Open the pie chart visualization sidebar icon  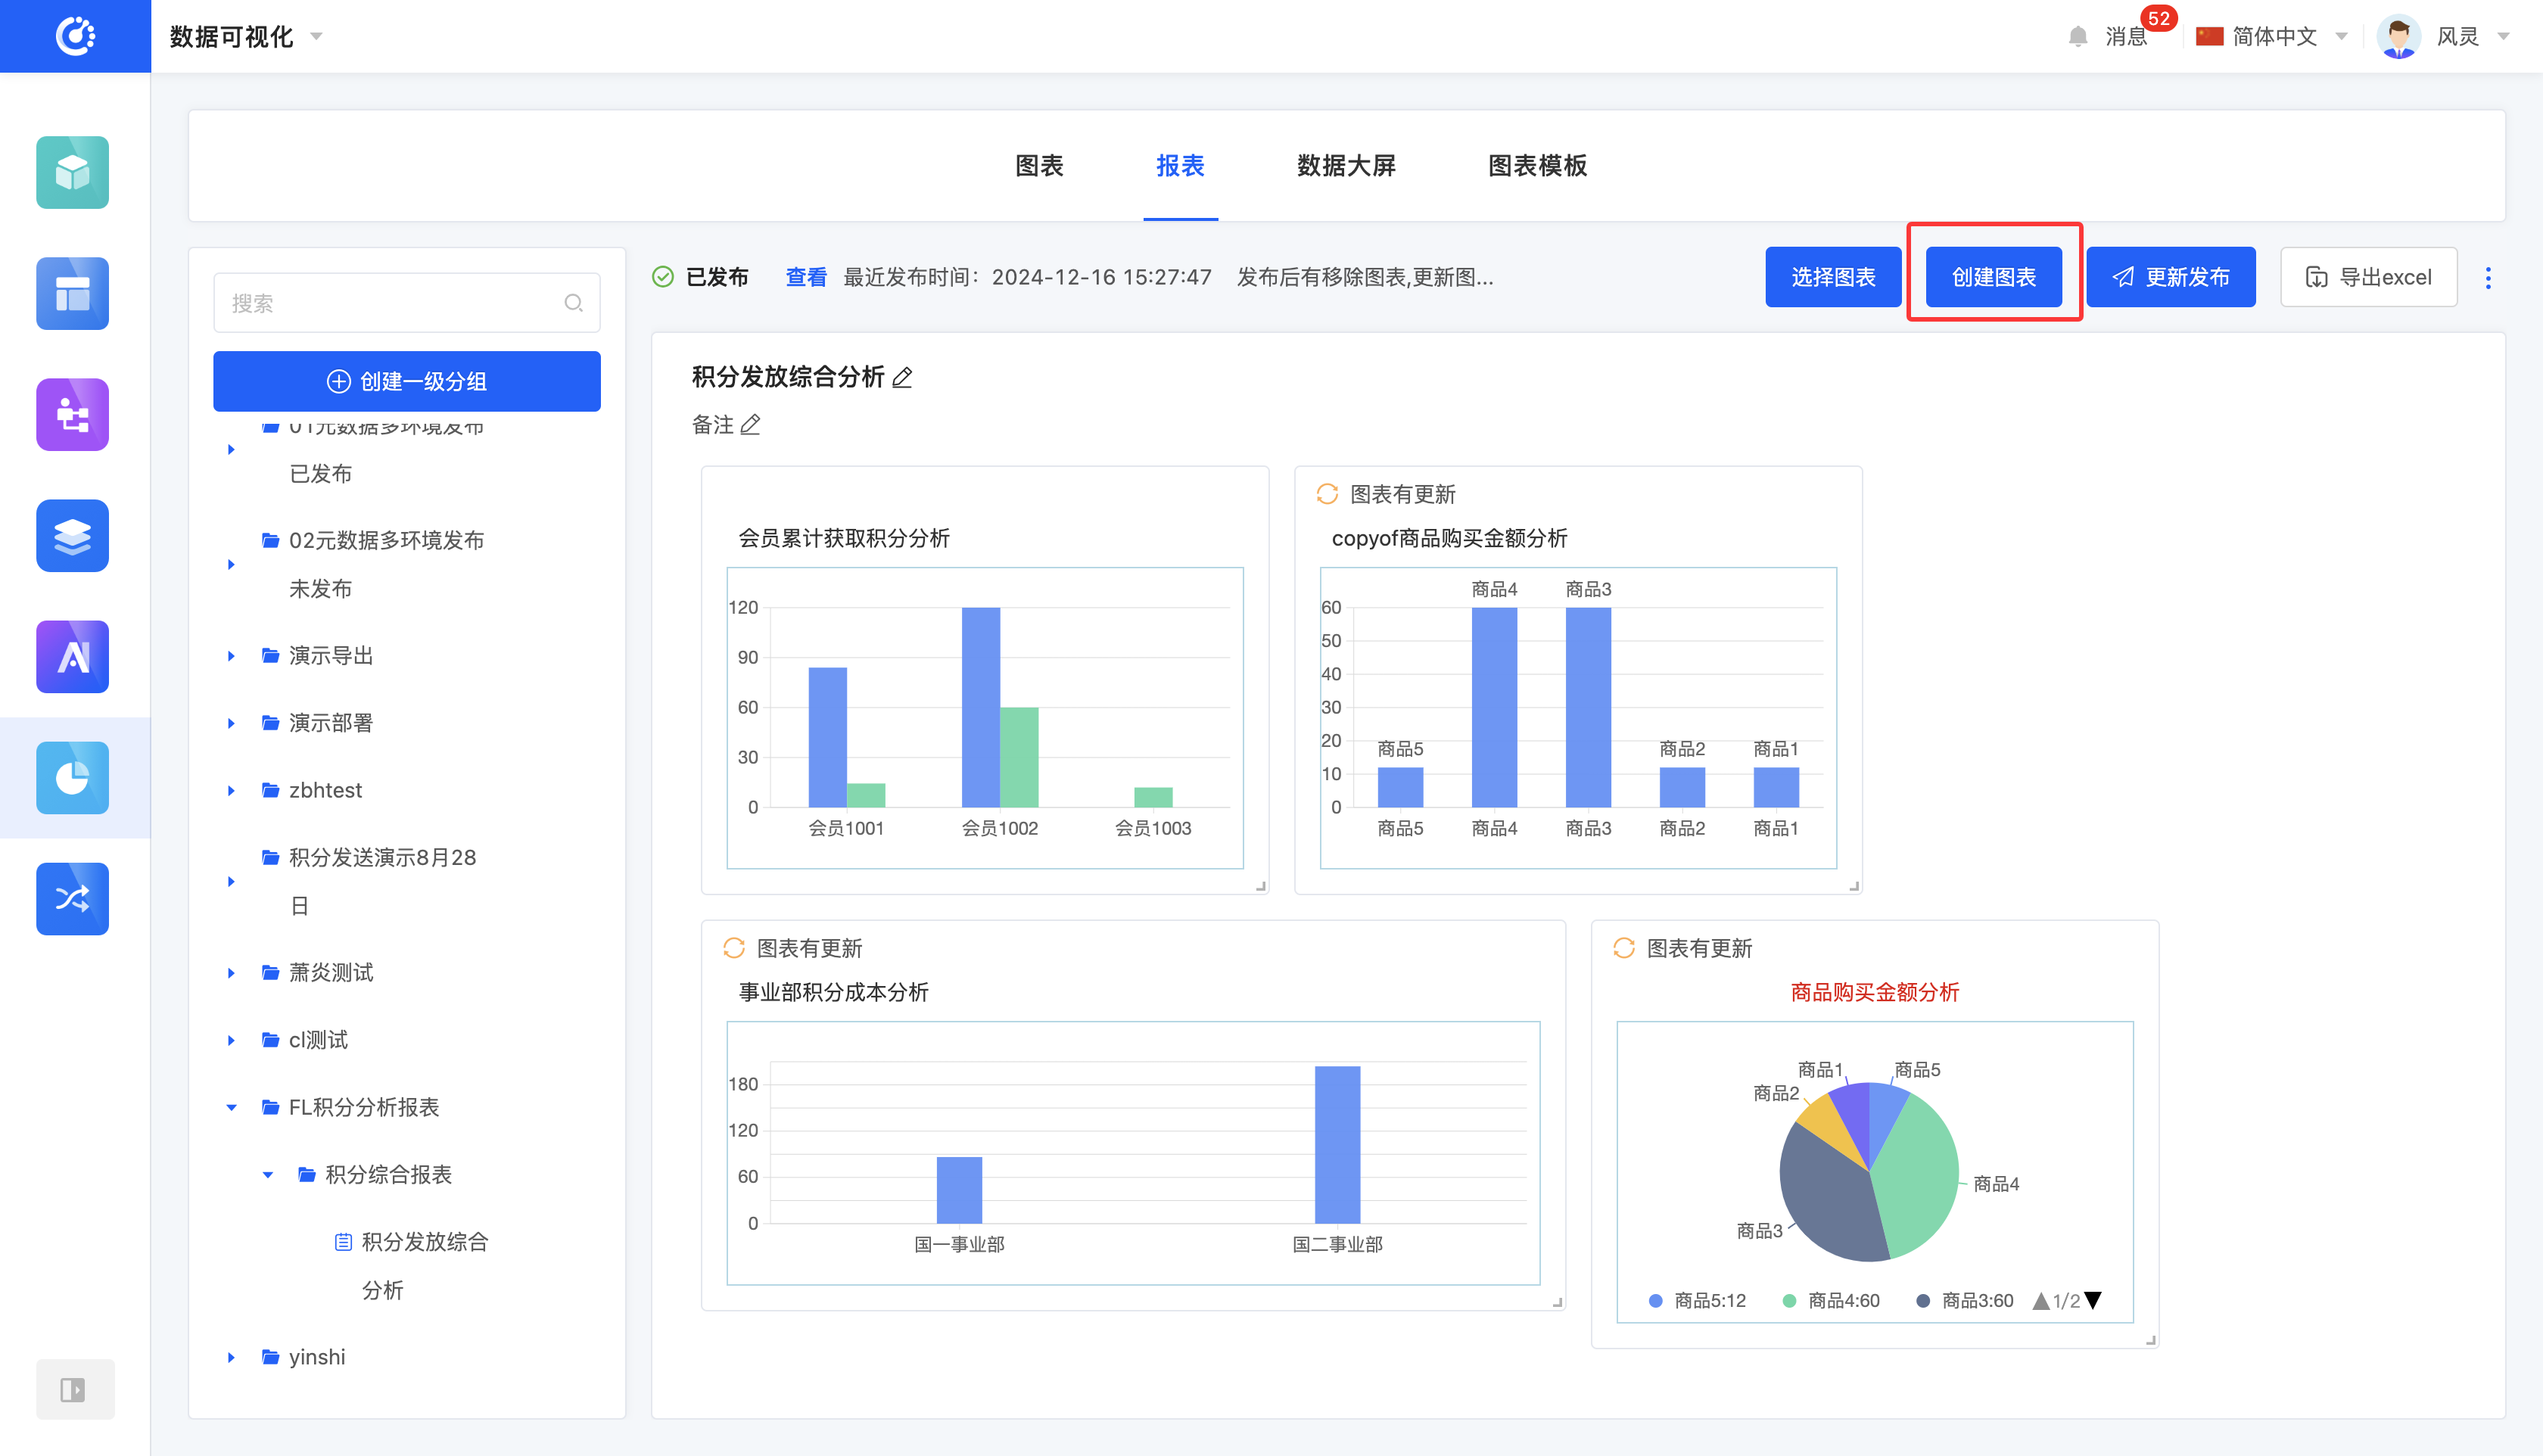click(x=72, y=778)
